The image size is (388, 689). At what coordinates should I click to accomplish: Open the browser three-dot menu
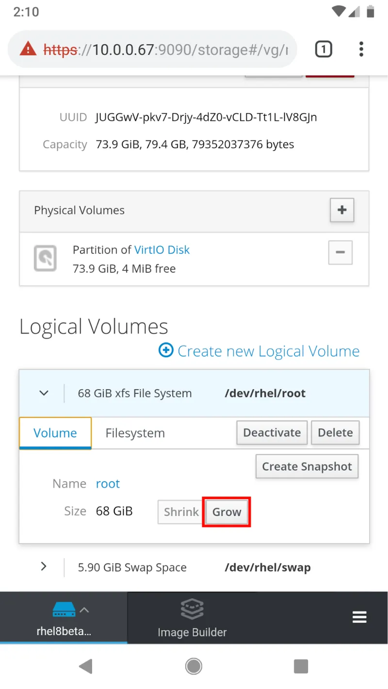point(361,49)
